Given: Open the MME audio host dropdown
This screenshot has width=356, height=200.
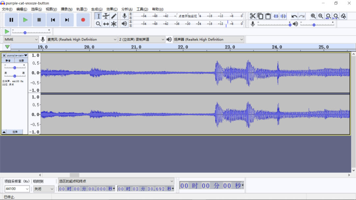Looking at the screenshot, I should pyautogui.click(x=21, y=39).
